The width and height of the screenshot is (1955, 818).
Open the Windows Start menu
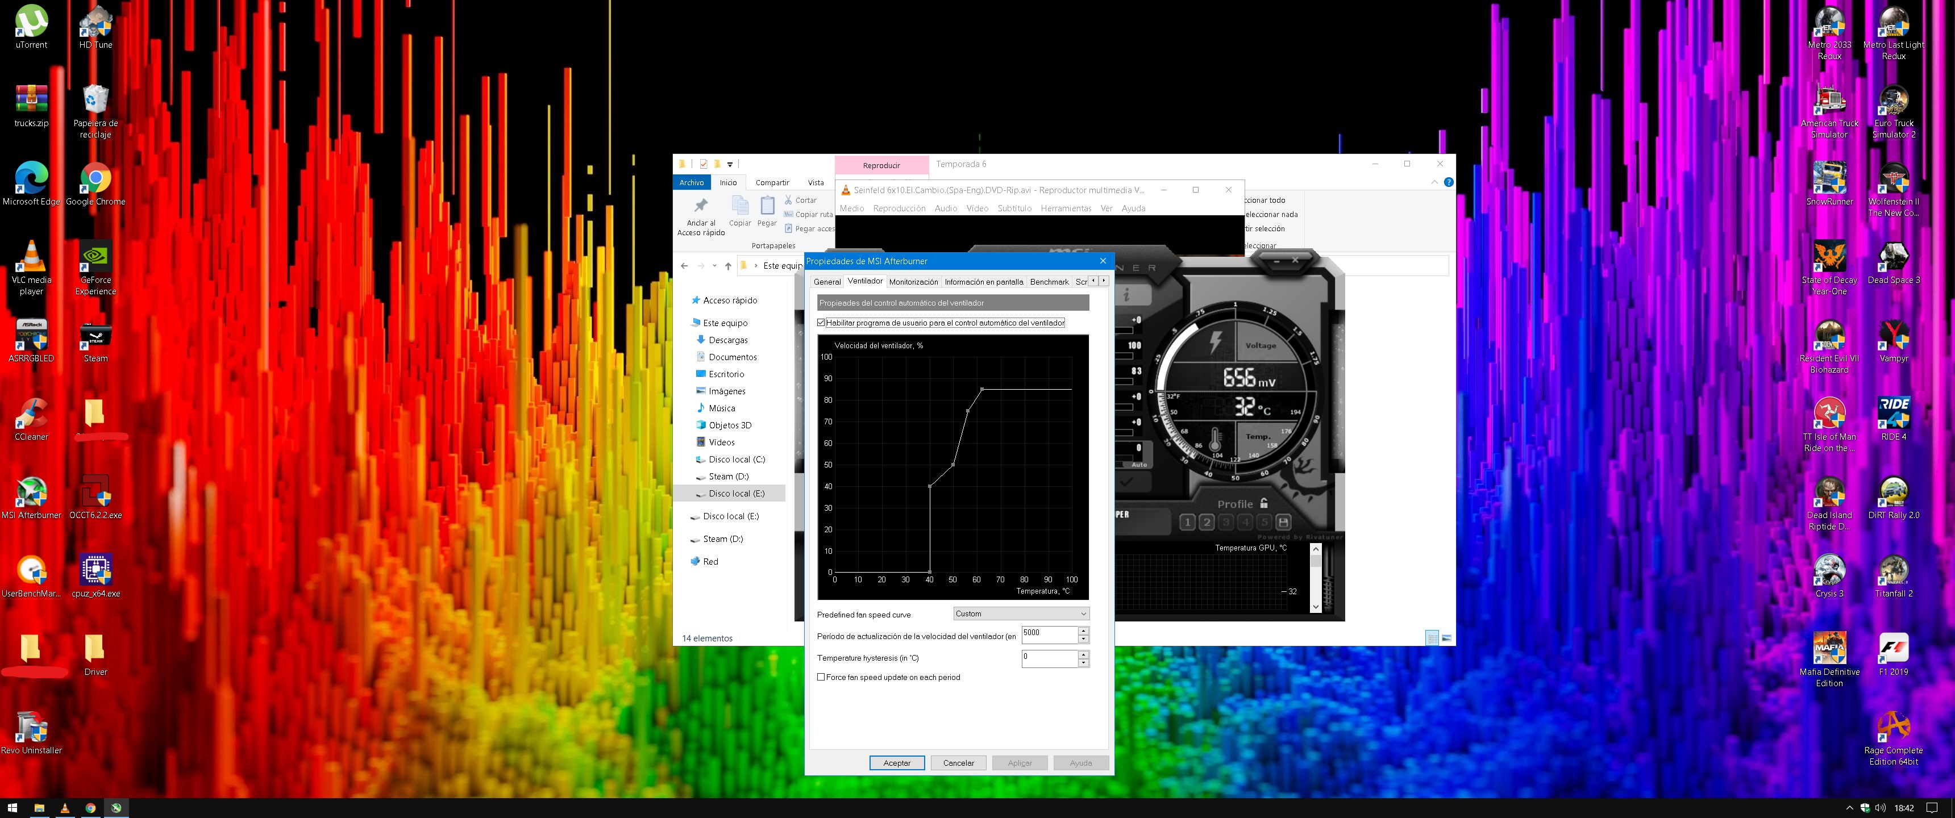12,808
